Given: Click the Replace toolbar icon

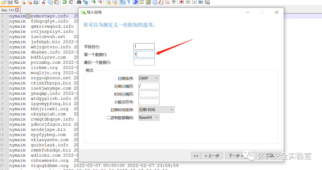Looking at the screenshot, I should [86, 2].
